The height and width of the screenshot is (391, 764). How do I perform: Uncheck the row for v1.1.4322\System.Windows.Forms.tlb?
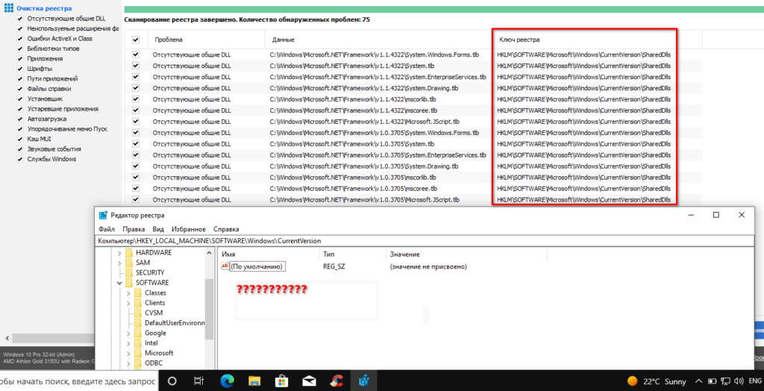(x=136, y=54)
